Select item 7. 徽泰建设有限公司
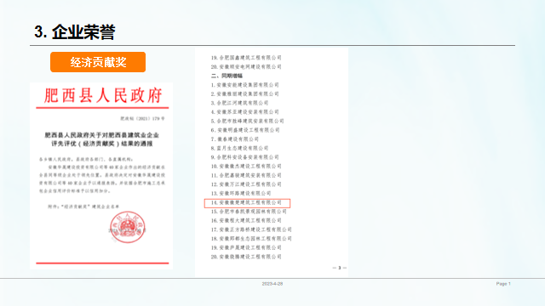545x306 pixels. point(235,139)
